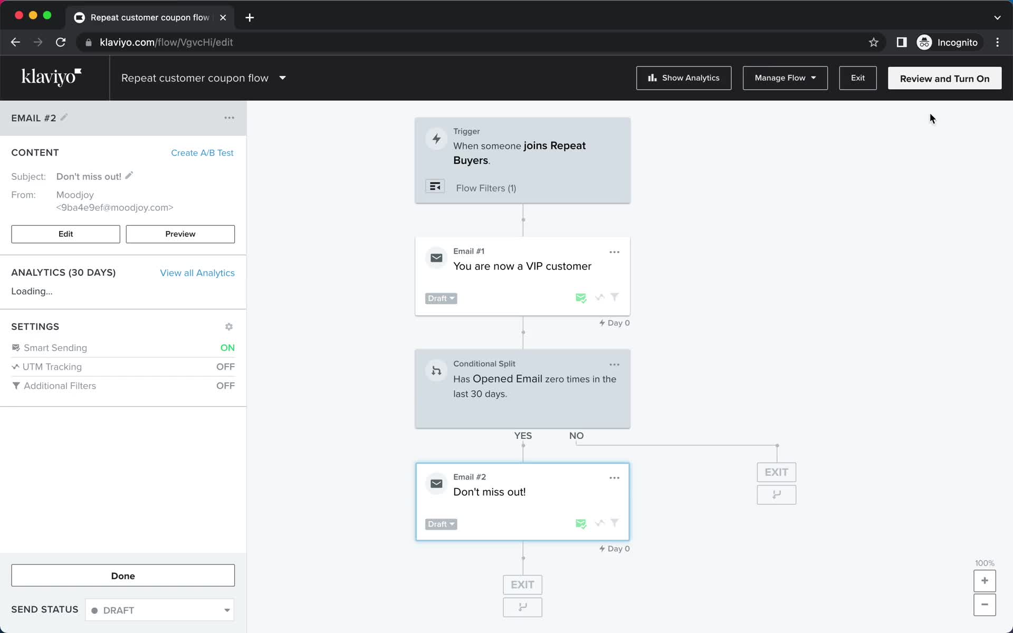The height and width of the screenshot is (633, 1013).
Task: Click the Day 0 label under Email #1
Action: point(615,323)
